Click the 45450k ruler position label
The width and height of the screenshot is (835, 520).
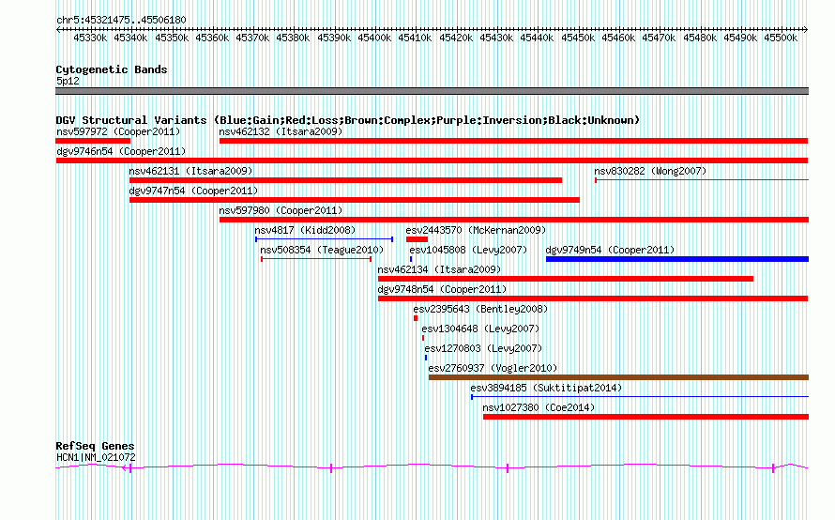[578, 38]
